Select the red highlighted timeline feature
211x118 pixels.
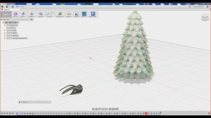146,113
